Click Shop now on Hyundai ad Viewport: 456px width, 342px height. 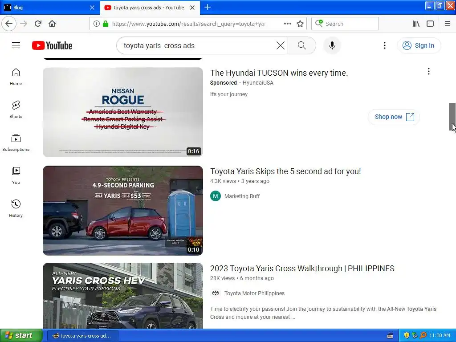tap(394, 117)
